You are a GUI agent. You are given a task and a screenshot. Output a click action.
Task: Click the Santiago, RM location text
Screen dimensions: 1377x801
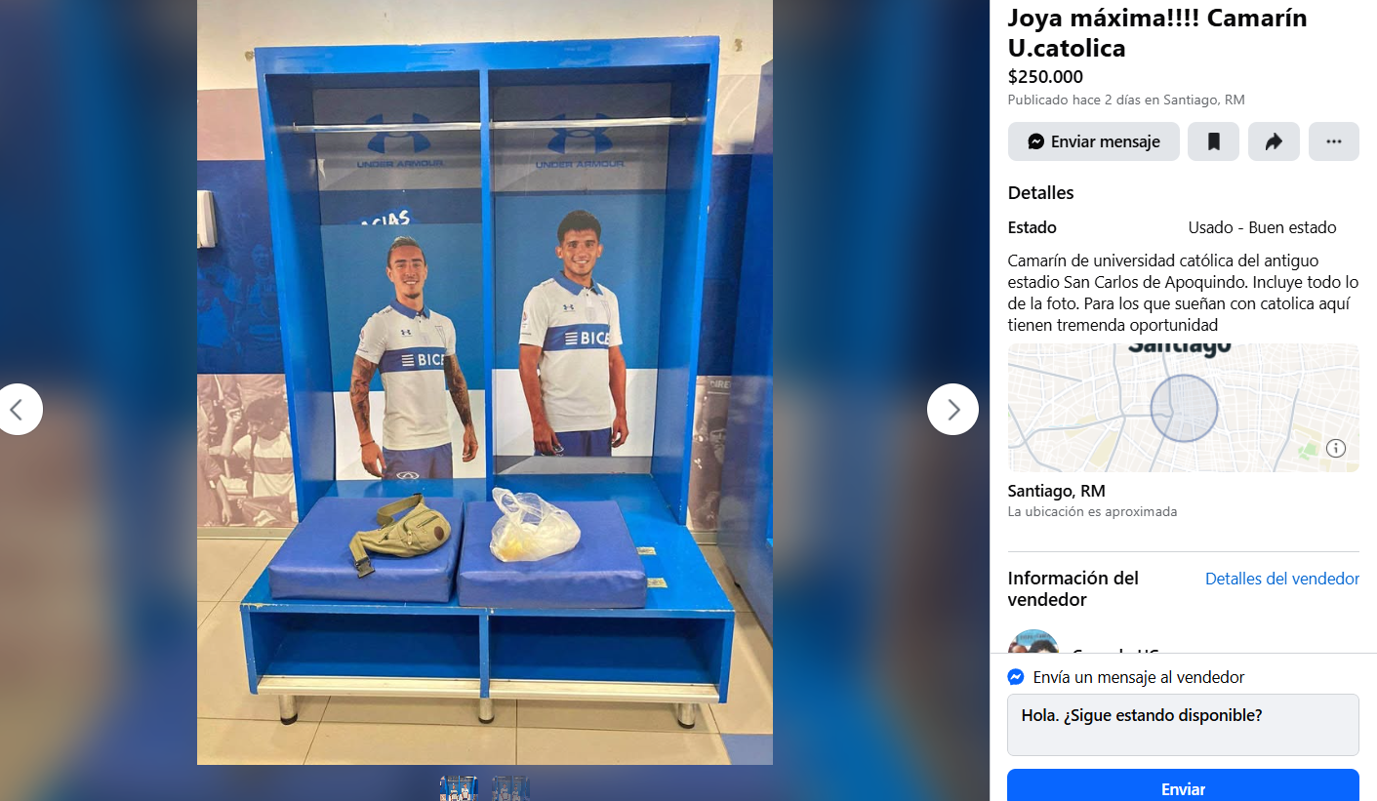tap(1056, 491)
